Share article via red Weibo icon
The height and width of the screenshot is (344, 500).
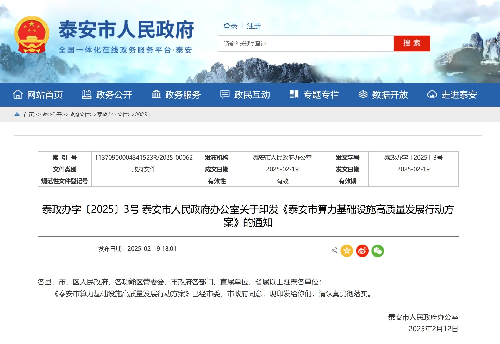362,251
